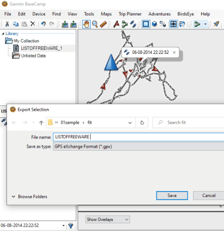Screen dimensions: 224x231
Task: Click the fit-to-selection view icon
Action: [x=174, y=24]
